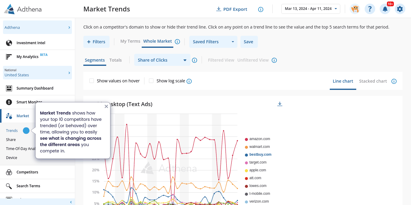The height and width of the screenshot is (205, 411).
Task: Open the Investment Intel menu item
Action: (37, 43)
